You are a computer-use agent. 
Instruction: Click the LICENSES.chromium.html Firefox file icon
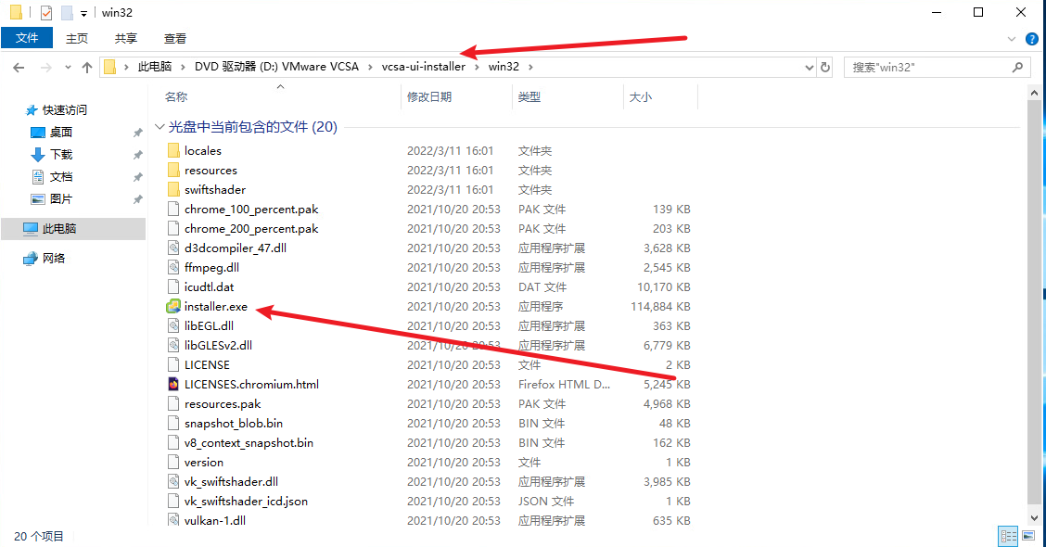click(x=172, y=385)
